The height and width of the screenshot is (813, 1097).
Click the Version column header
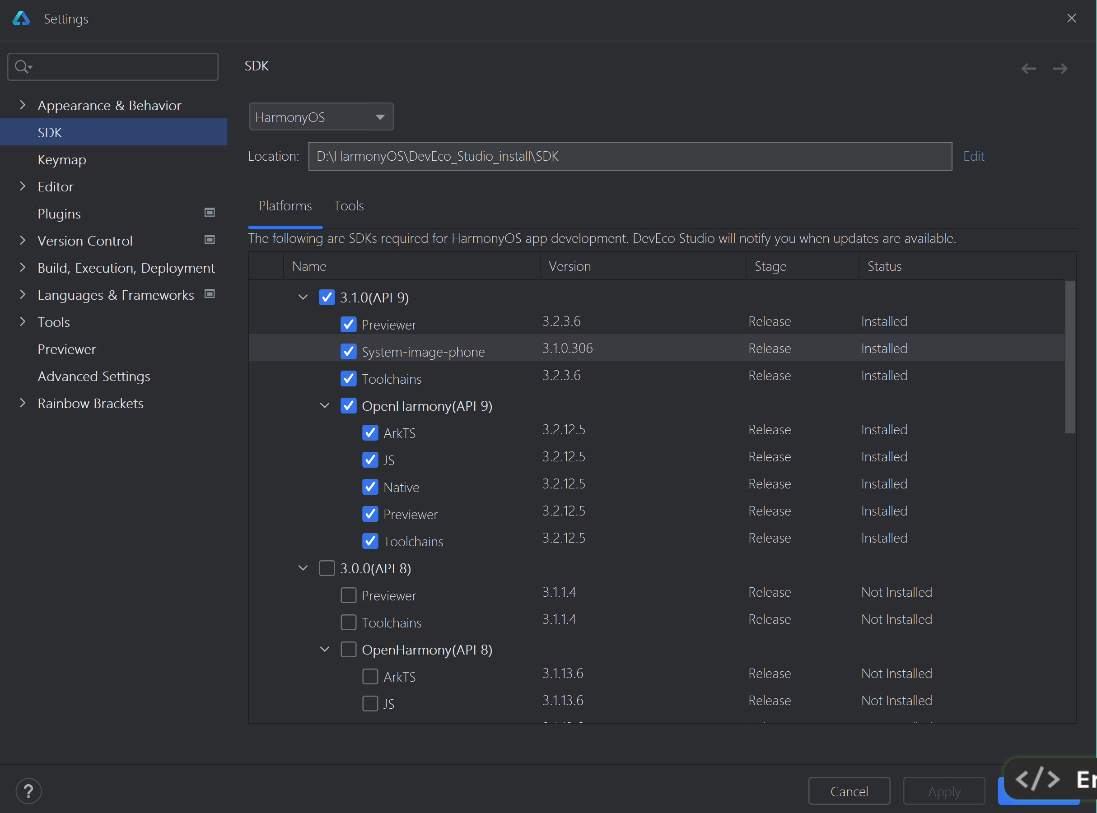click(x=643, y=266)
